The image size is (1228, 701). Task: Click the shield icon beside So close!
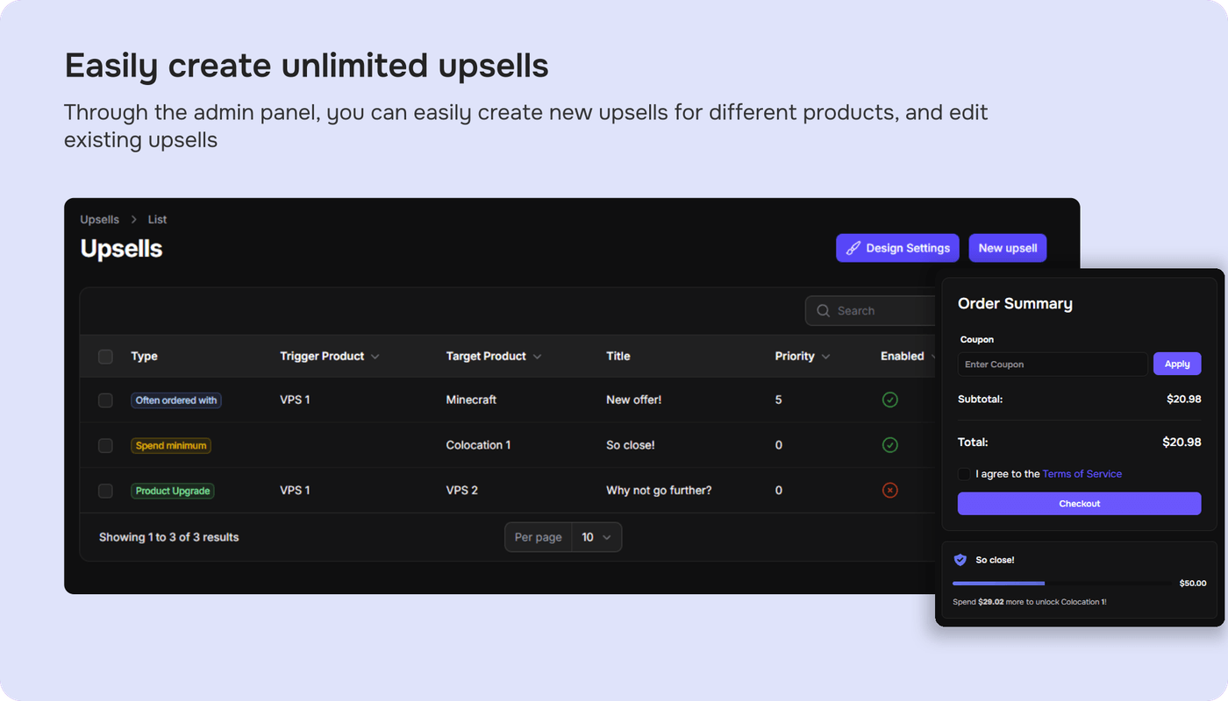tap(960, 560)
